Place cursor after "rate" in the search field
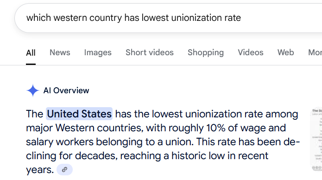 pyautogui.click(x=241, y=18)
